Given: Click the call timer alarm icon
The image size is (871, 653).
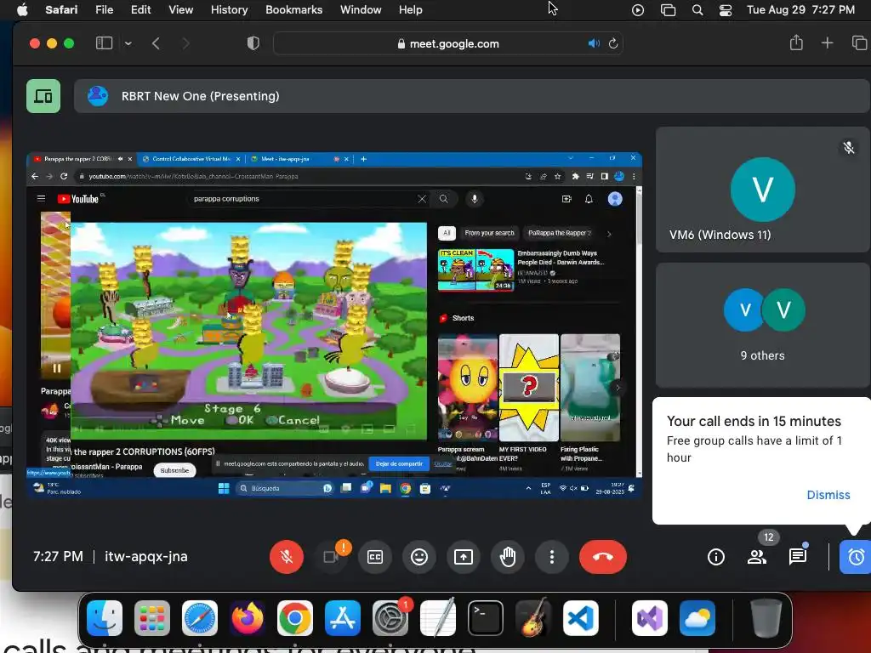Looking at the screenshot, I should point(856,556).
